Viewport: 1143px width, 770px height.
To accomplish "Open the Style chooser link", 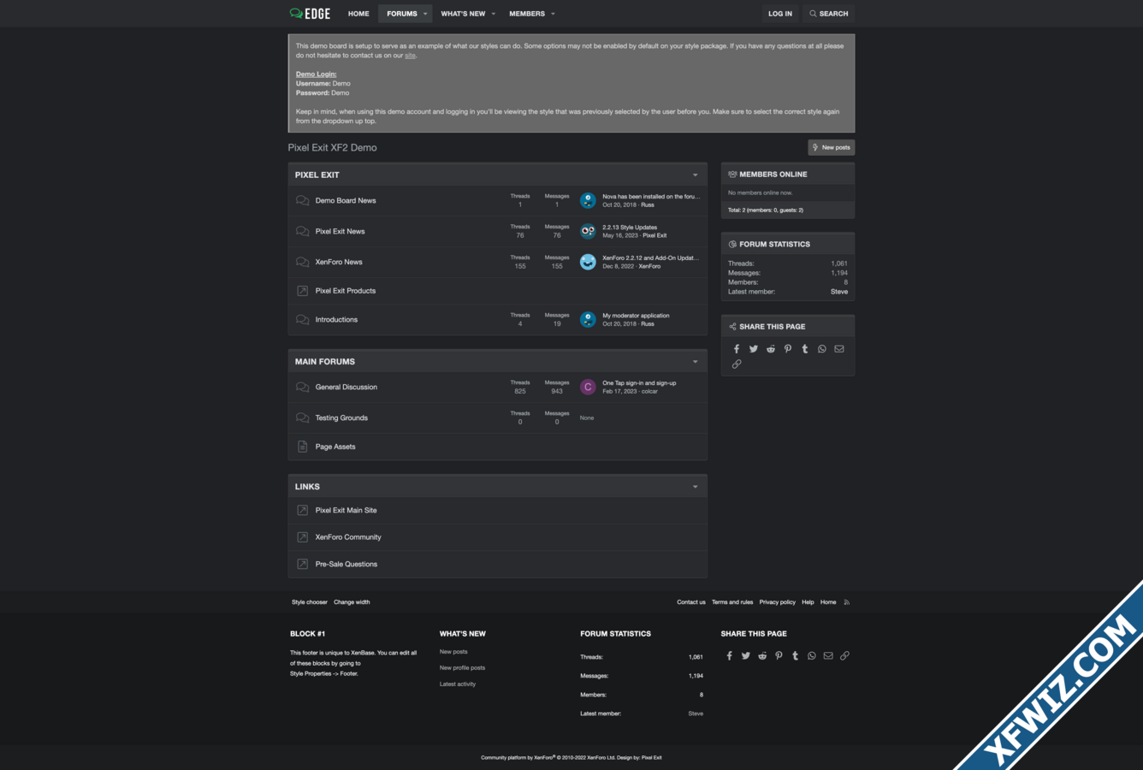I will (x=310, y=602).
